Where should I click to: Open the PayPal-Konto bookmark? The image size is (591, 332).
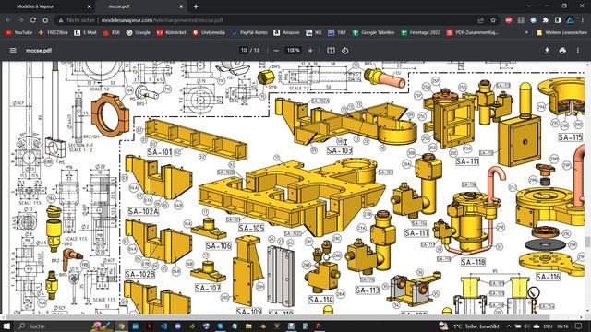click(249, 33)
